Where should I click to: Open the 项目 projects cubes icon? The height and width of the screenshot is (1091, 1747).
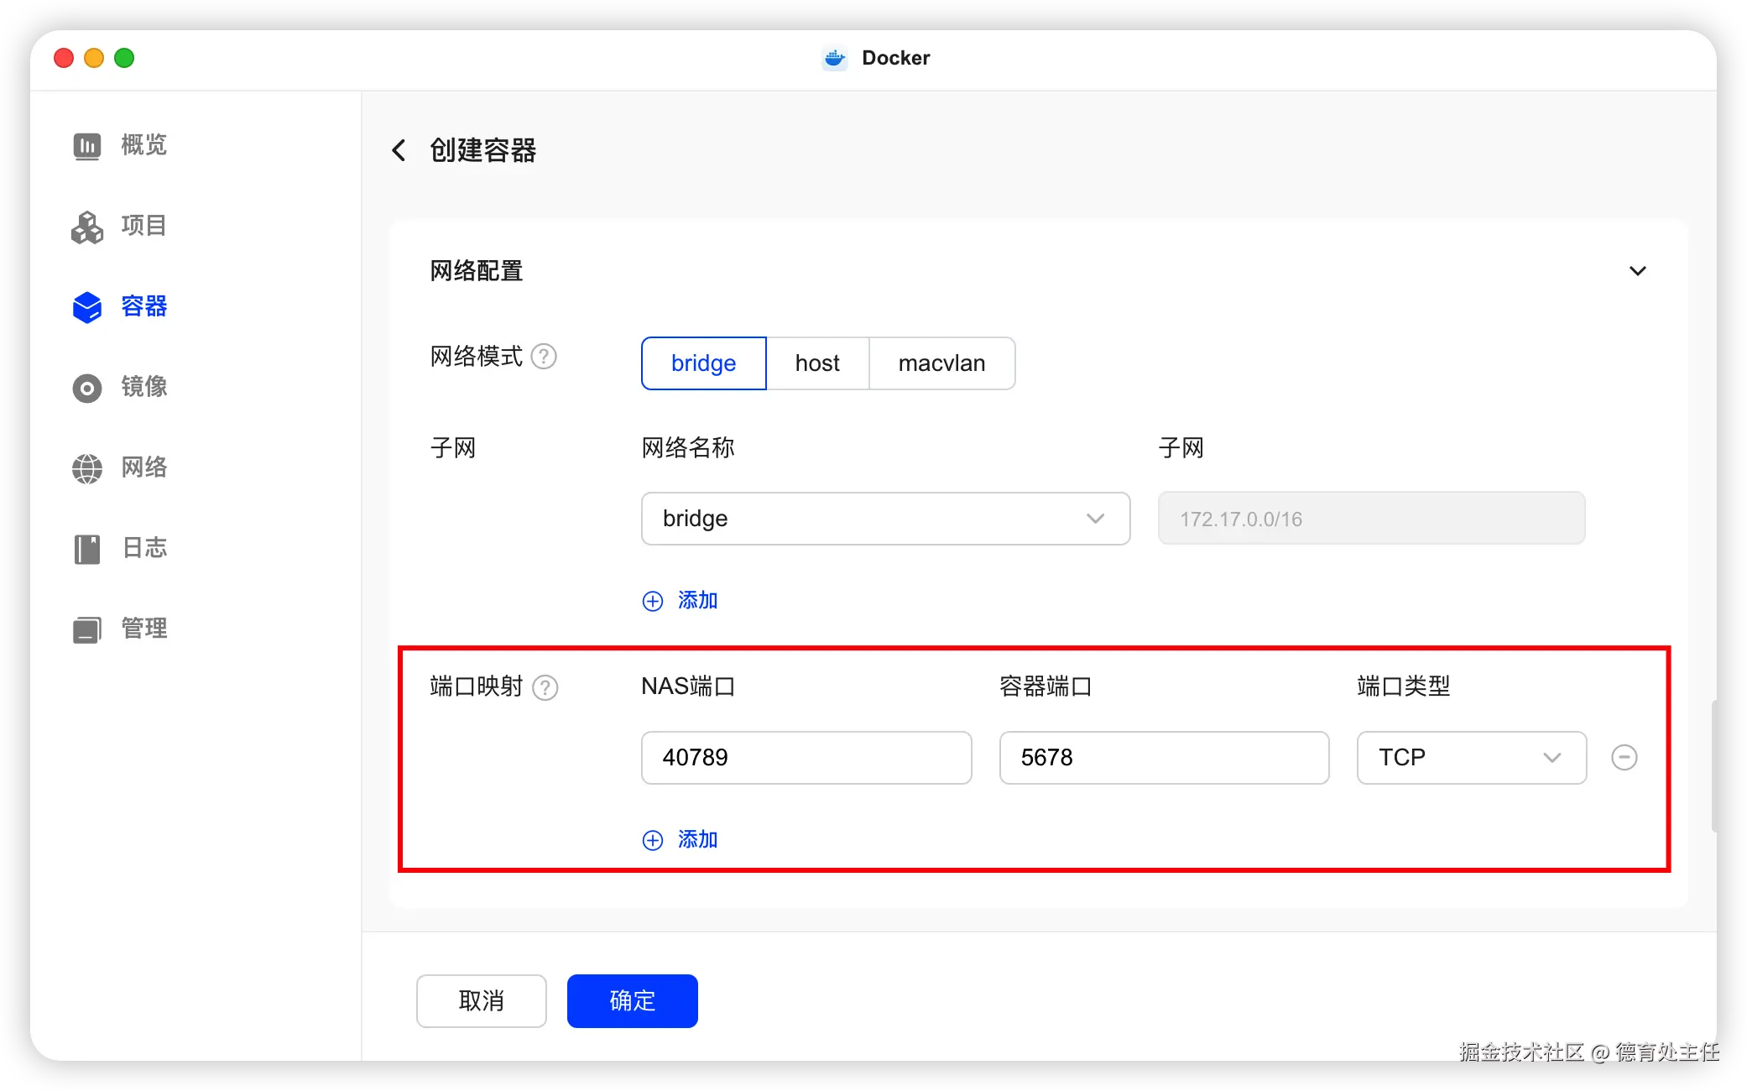pyautogui.click(x=87, y=227)
